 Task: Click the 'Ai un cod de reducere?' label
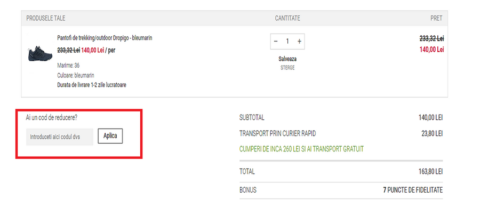55,117
